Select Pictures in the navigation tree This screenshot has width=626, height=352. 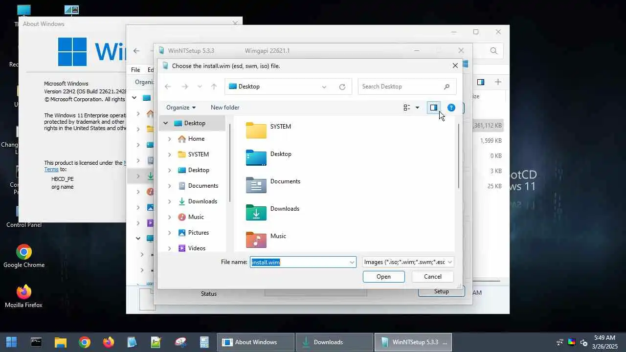point(198,233)
